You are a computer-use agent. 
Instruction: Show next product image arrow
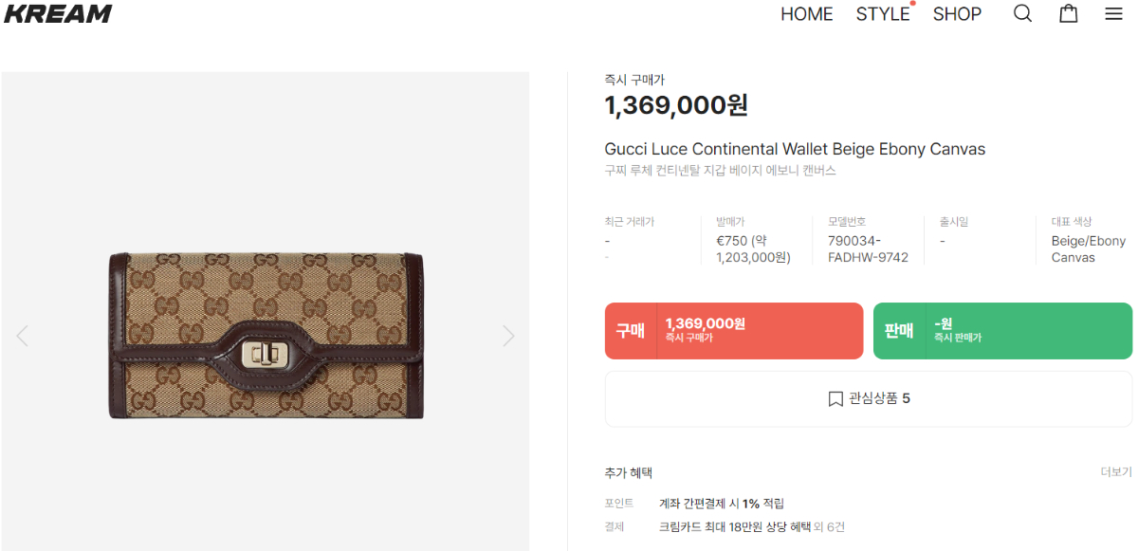[x=508, y=336]
